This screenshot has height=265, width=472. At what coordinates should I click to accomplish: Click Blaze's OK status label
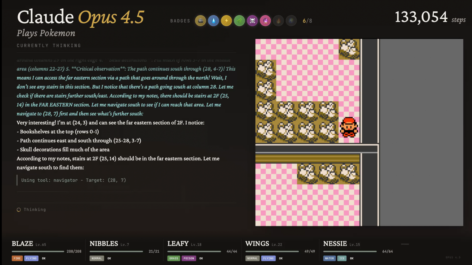tap(44, 258)
